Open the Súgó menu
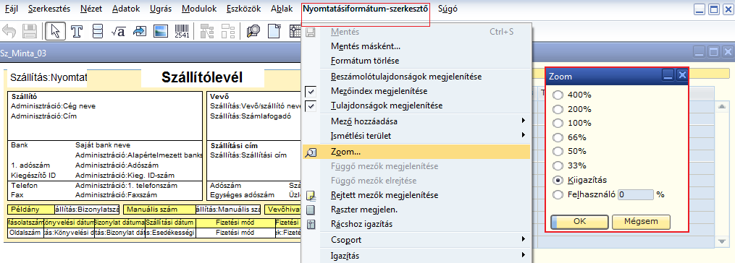Image resolution: width=735 pixels, height=263 pixels. pos(448,9)
